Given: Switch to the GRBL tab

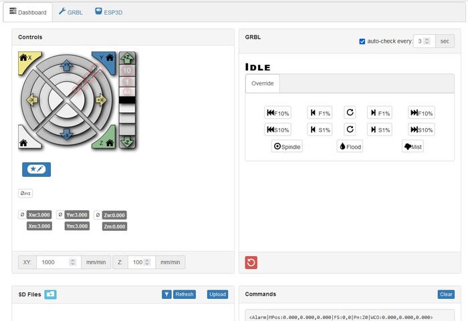Looking at the screenshot, I should tap(70, 12).
